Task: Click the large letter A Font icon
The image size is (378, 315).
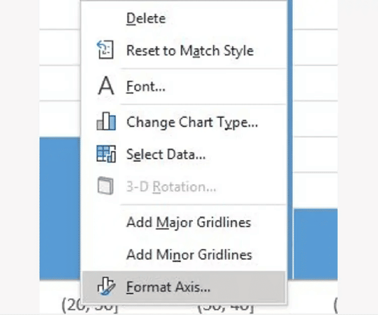Action: [x=106, y=85]
